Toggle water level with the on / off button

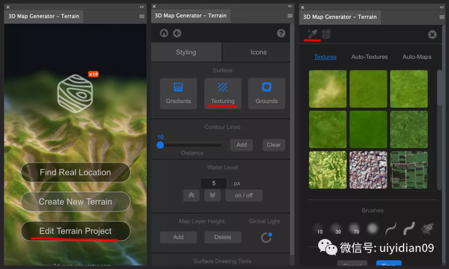(244, 195)
